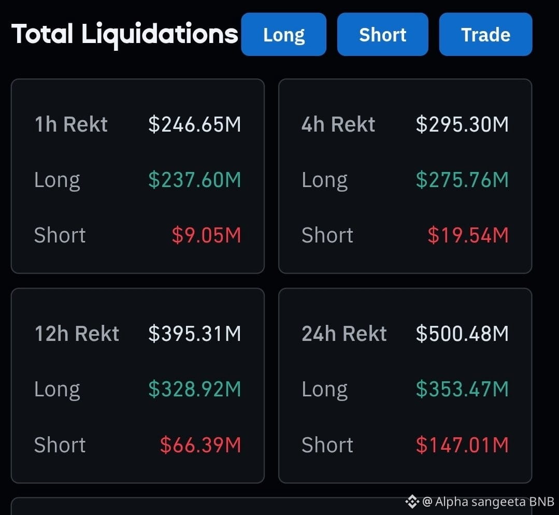Click the 4h Short value $19.54M

(468, 235)
